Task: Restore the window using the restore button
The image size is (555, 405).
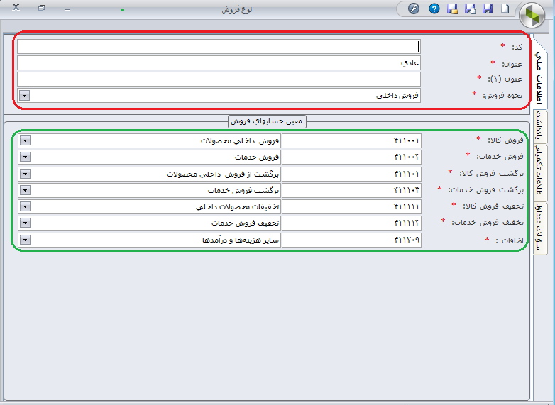Action: click(x=41, y=8)
